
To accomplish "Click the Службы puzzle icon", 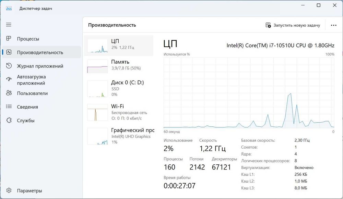I will pos(9,120).
